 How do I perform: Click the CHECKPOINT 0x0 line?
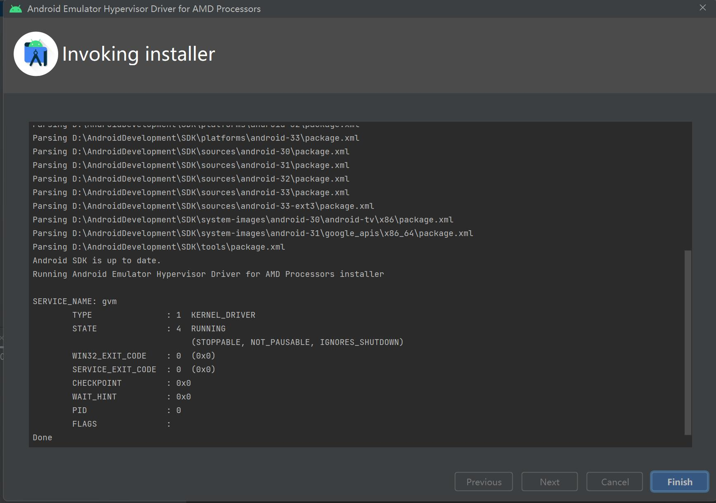coord(132,383)
